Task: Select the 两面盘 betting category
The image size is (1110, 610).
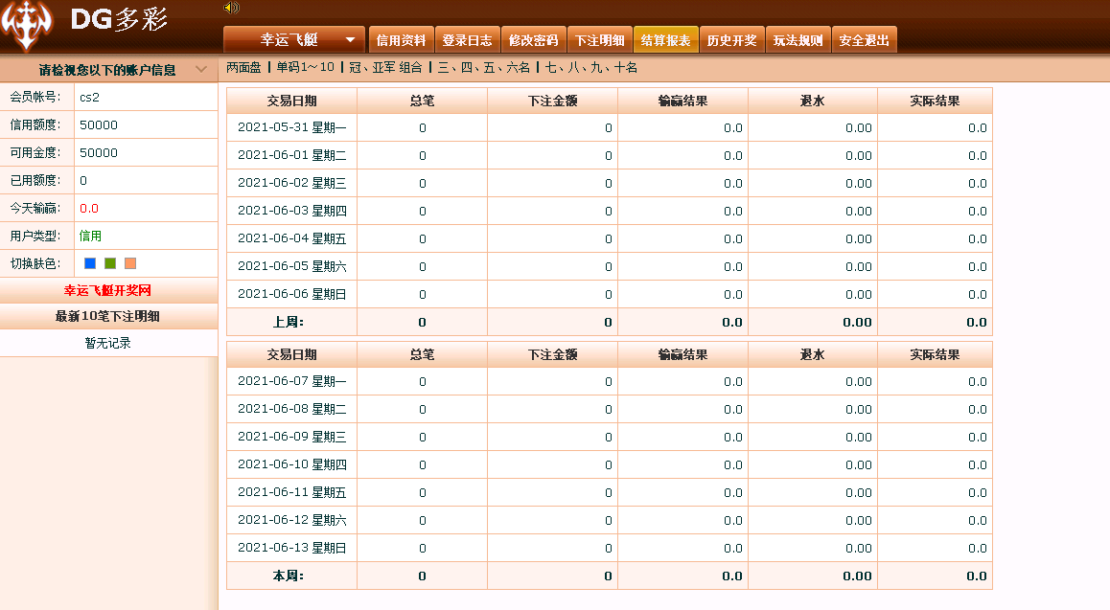Action: [243, 68]
